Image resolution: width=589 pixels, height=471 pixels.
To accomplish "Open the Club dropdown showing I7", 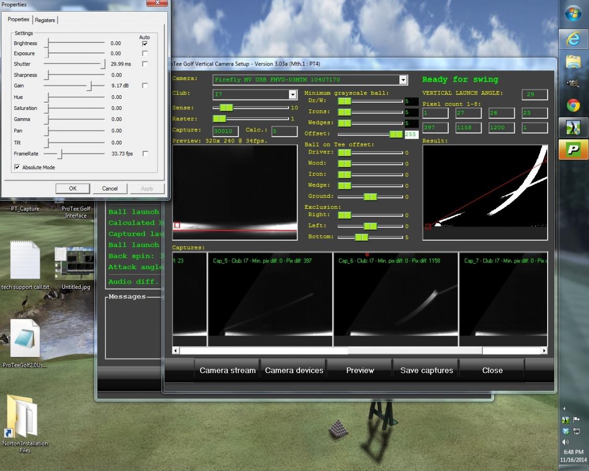I will click(x=293, y=94).
